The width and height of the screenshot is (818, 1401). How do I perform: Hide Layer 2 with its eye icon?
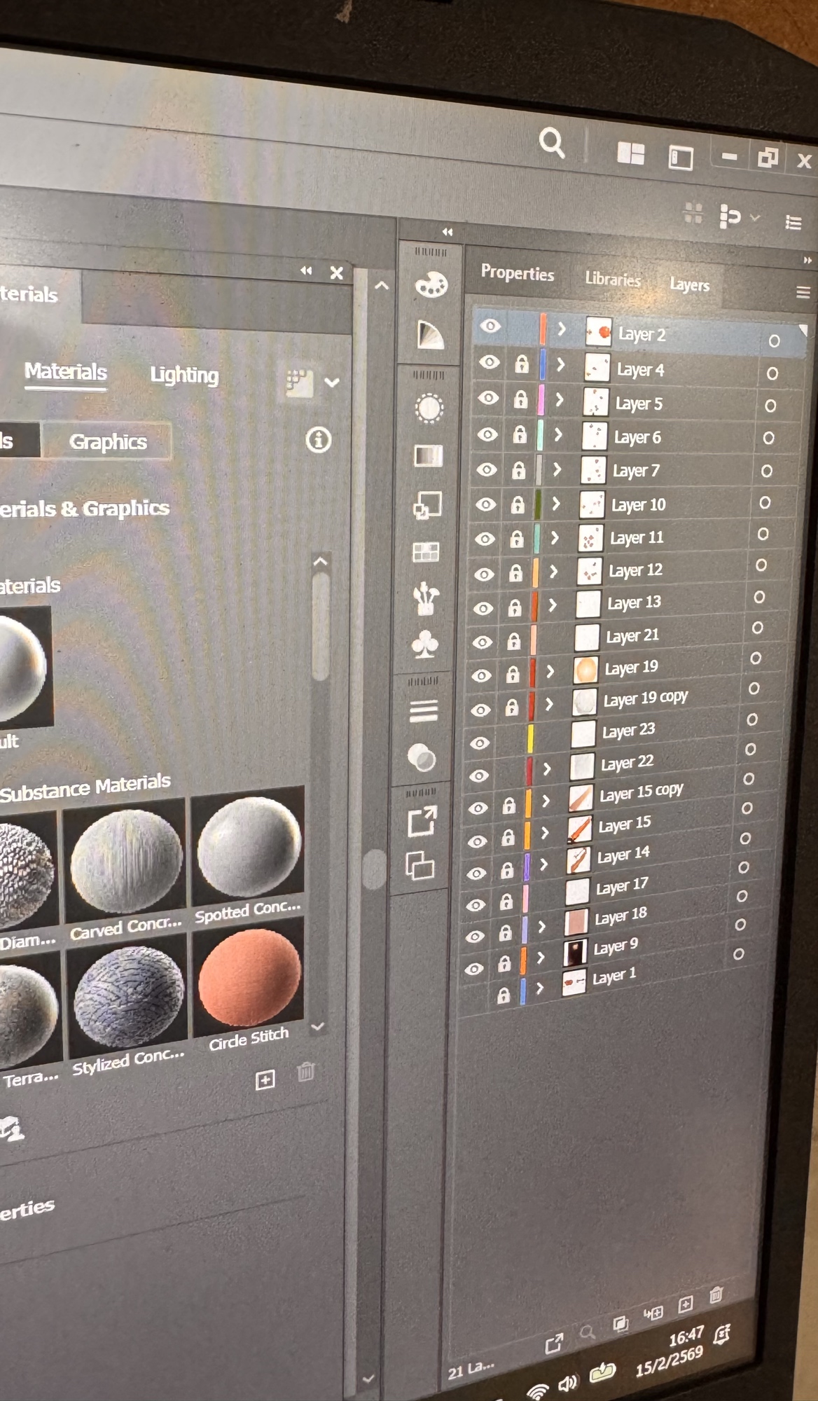coord(490,326)
